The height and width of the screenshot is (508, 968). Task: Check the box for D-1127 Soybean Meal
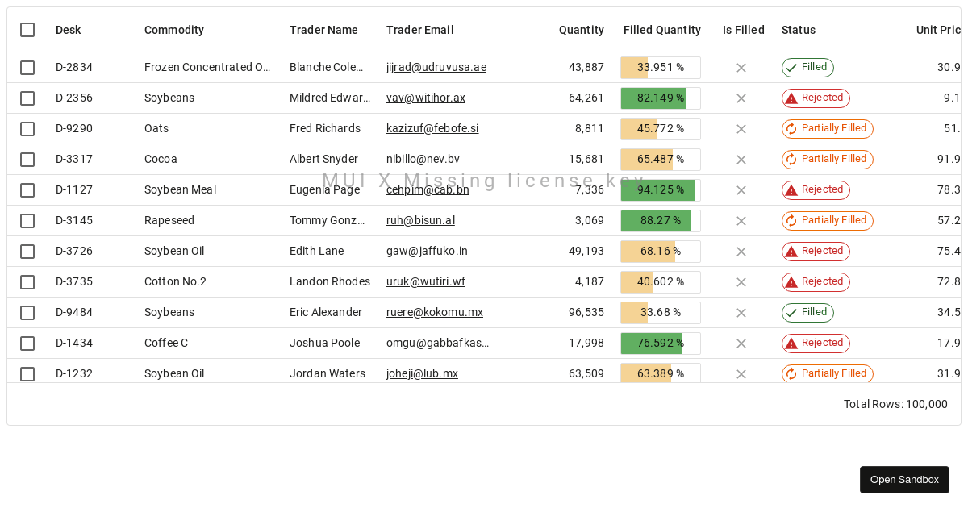(27, 190)
